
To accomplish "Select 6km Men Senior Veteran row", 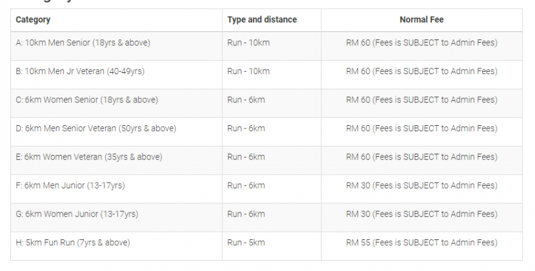I will coord(96,128).
